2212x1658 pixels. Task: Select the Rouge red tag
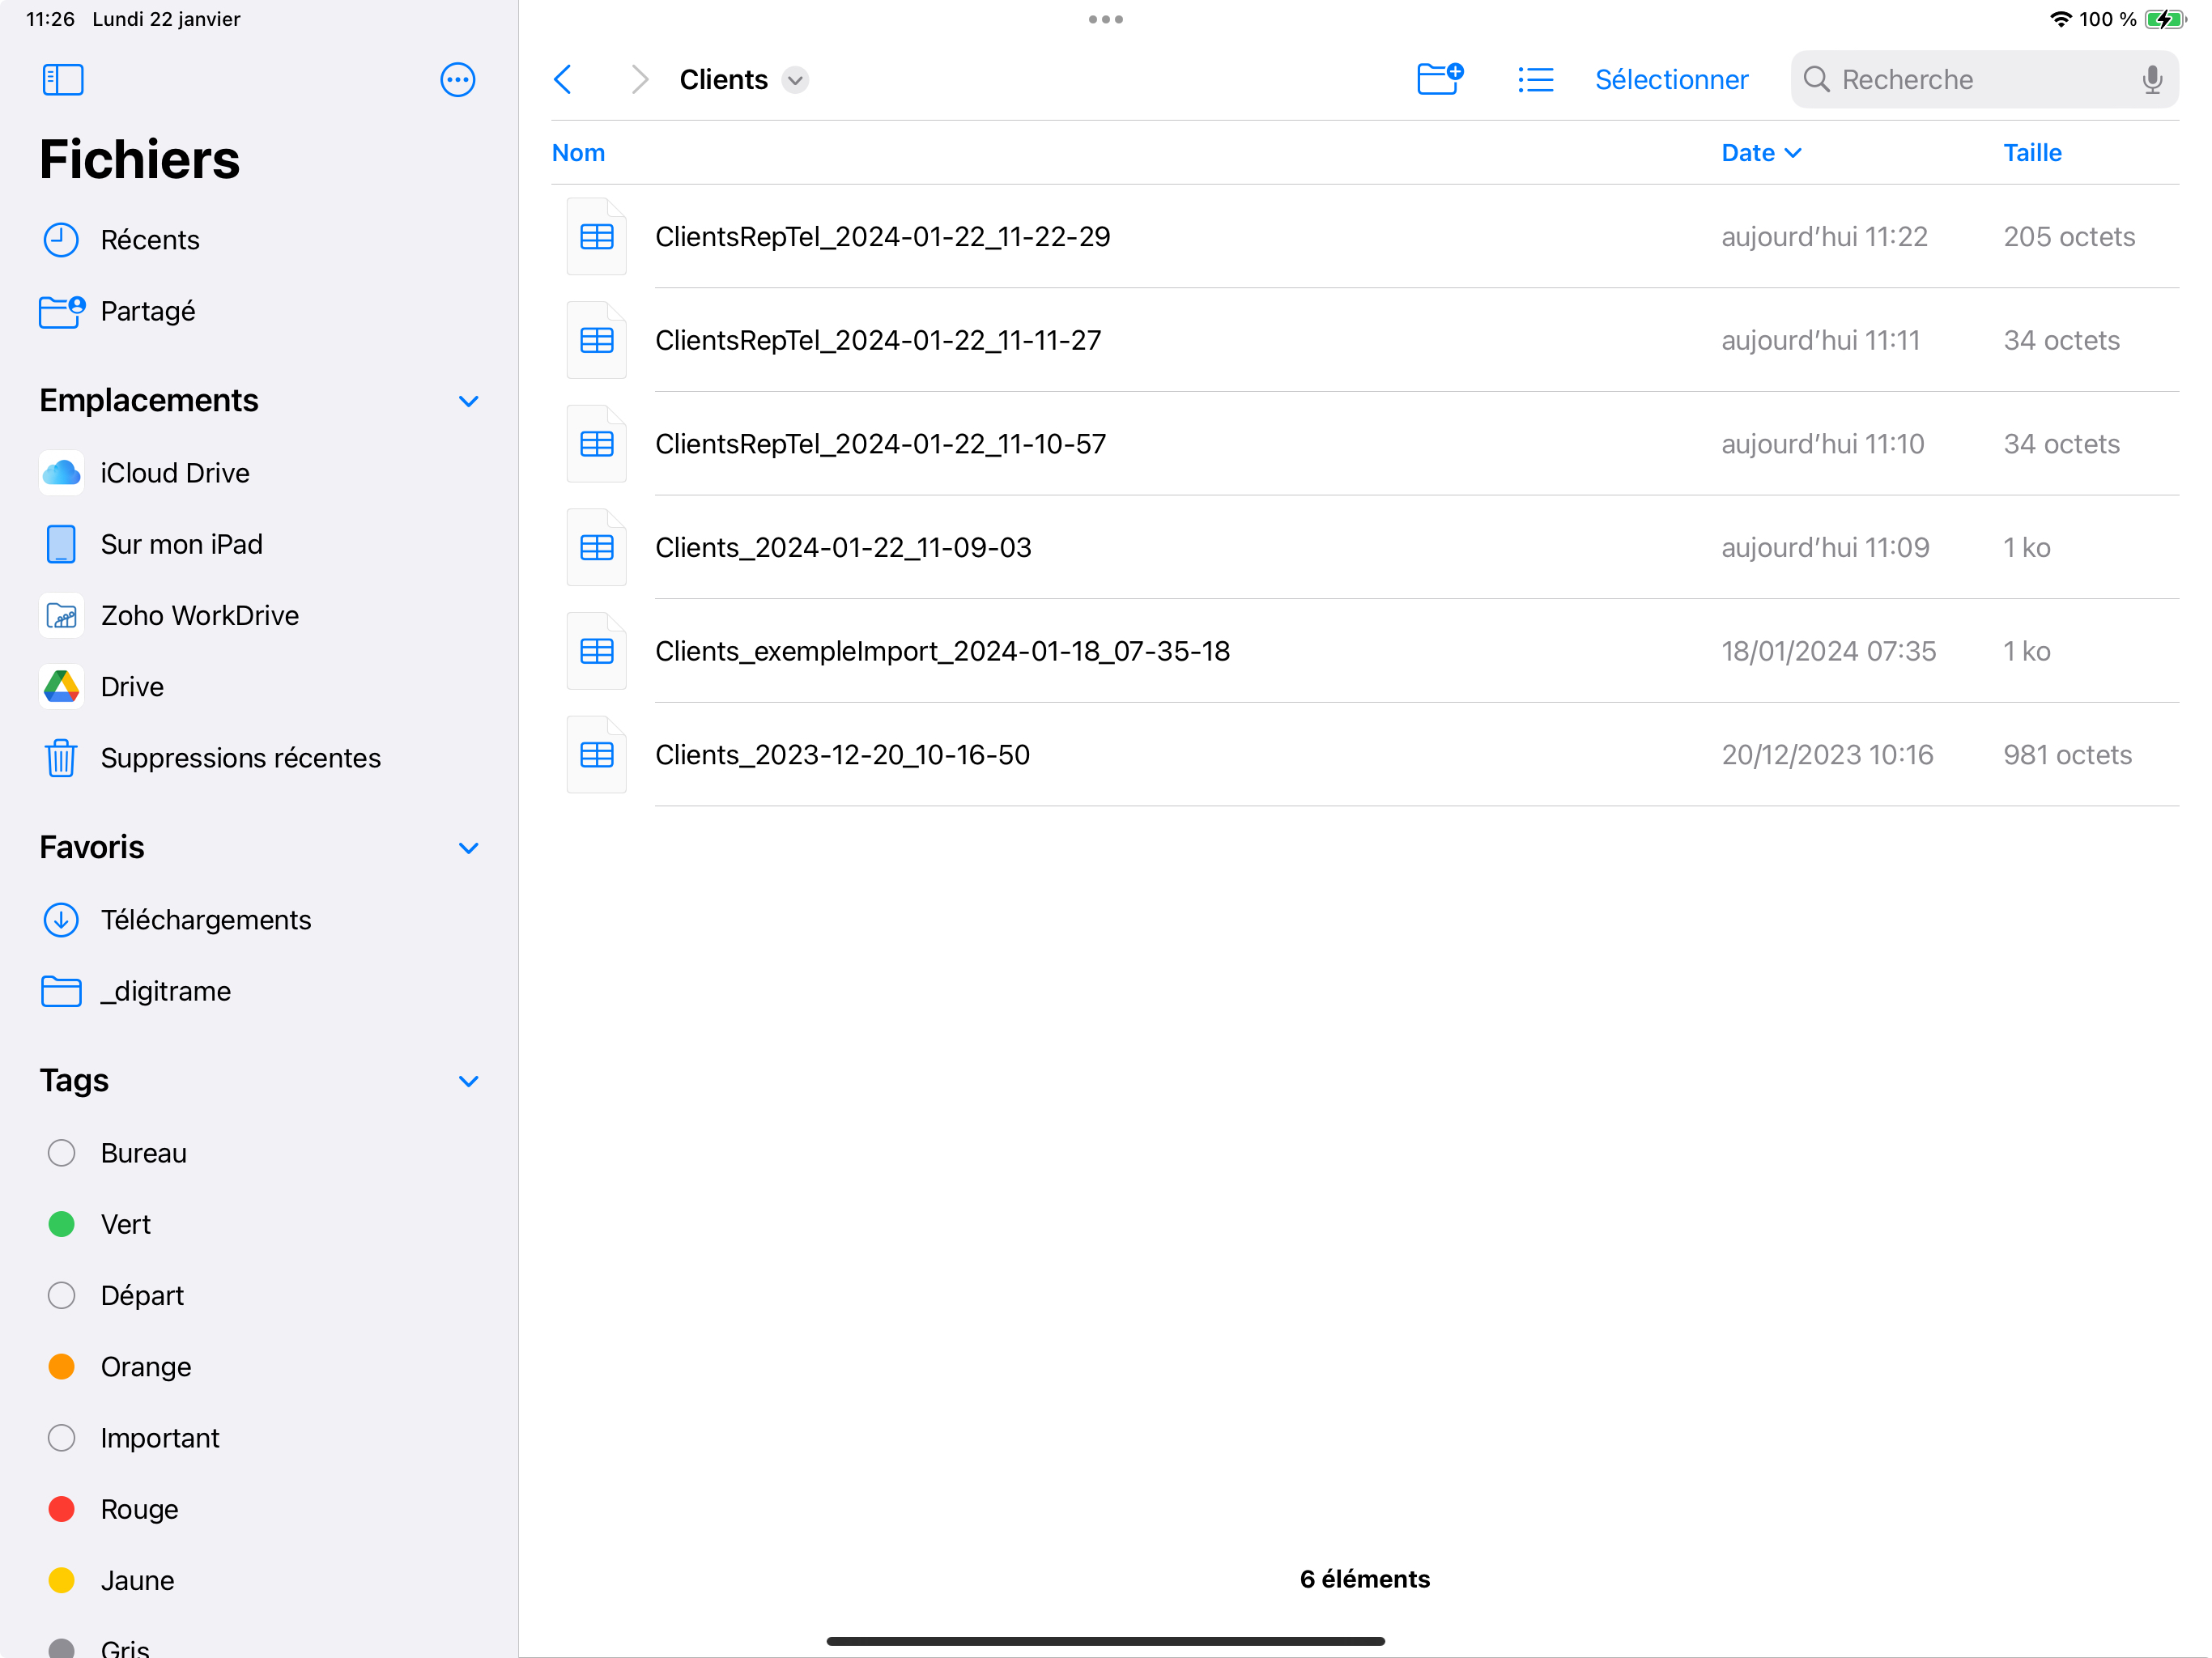pos(61,1509)
